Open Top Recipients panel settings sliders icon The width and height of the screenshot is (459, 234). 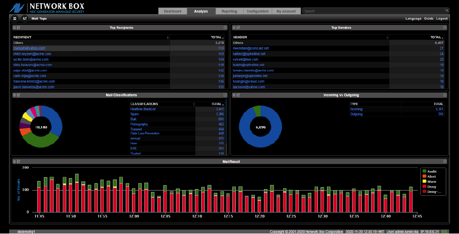click(x=19, y=28)
